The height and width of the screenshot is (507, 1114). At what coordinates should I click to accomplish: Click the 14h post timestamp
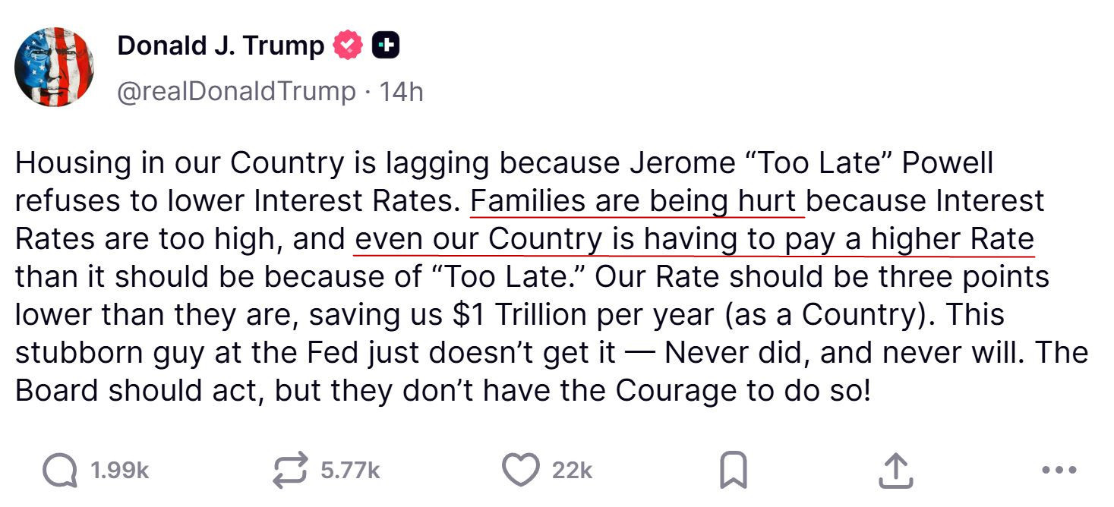tap(401, 92)
